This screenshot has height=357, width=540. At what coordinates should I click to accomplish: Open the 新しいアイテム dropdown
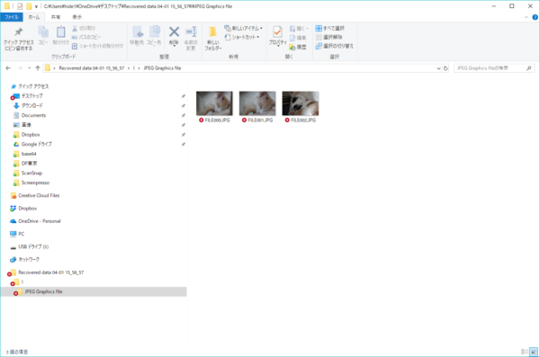243,28
